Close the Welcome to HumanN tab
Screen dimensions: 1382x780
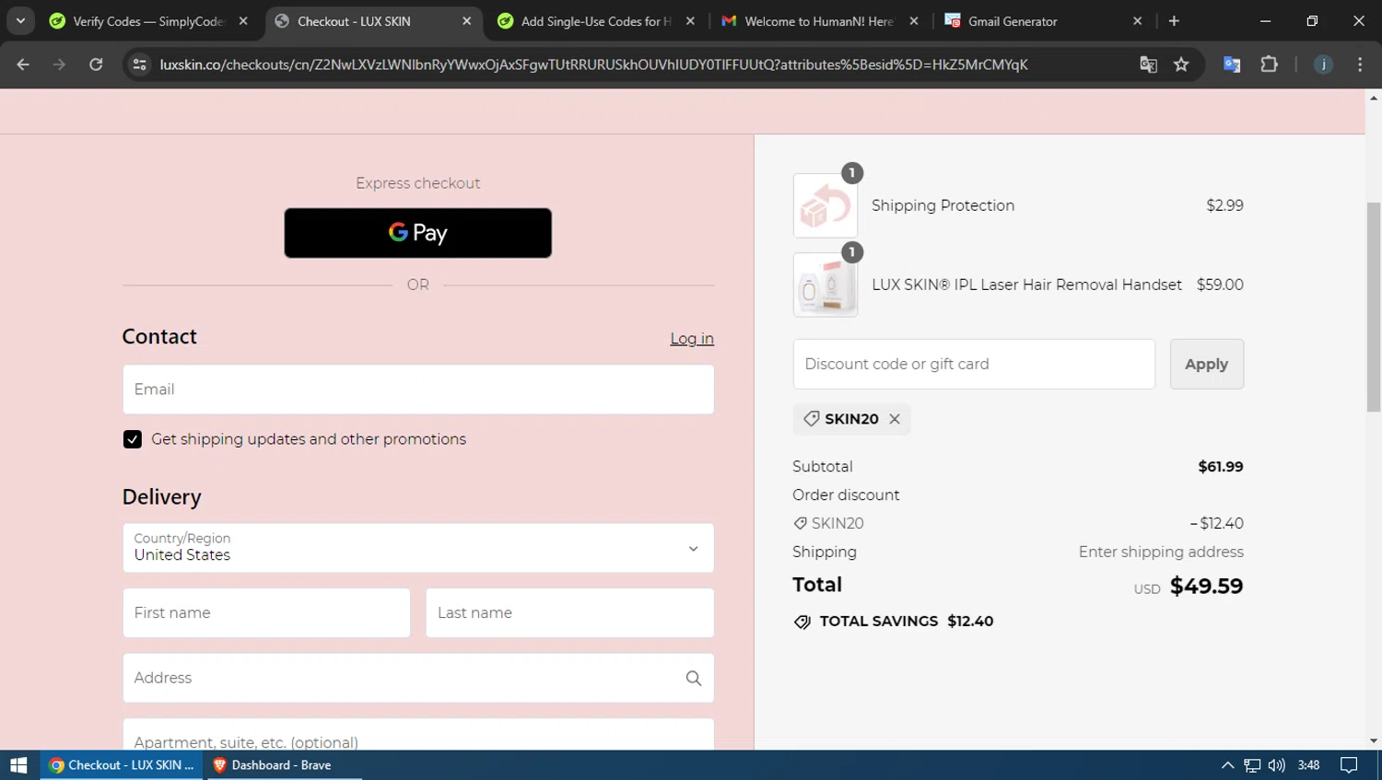tap(913, 21)
